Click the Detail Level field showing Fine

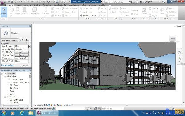pyautogui.click(x=22, y=46)
